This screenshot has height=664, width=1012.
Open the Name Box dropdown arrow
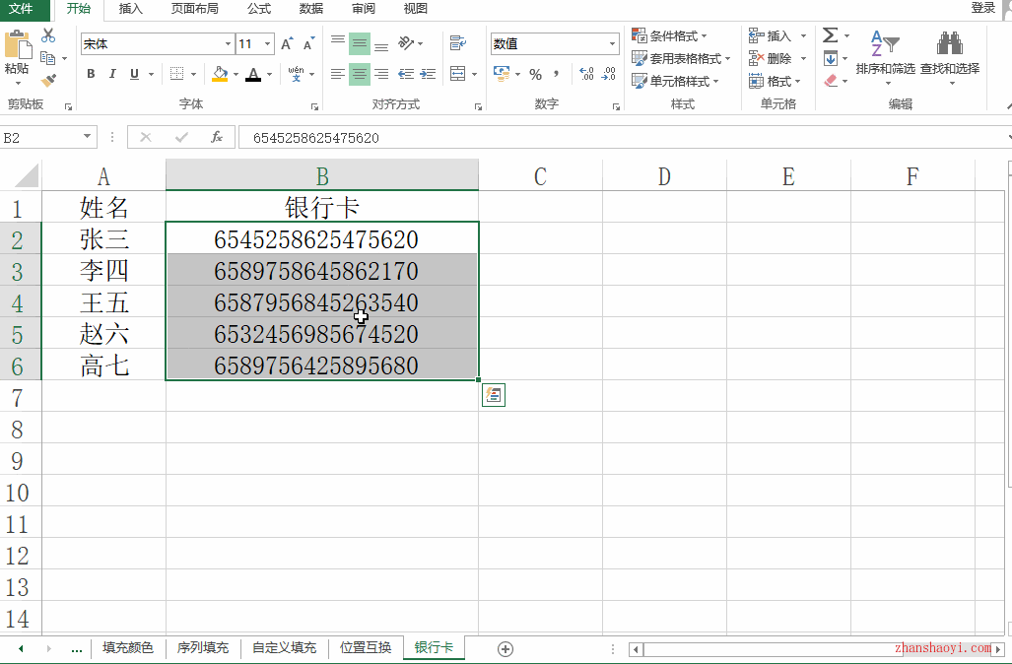click(x=87, y=137)
